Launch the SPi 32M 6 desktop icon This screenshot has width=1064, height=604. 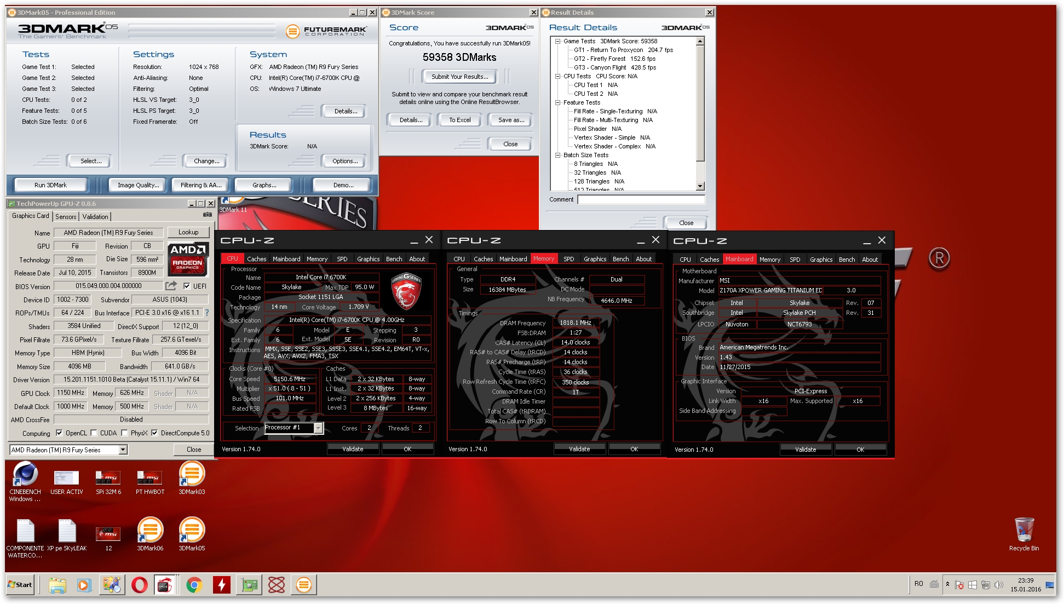coord(108,482)
